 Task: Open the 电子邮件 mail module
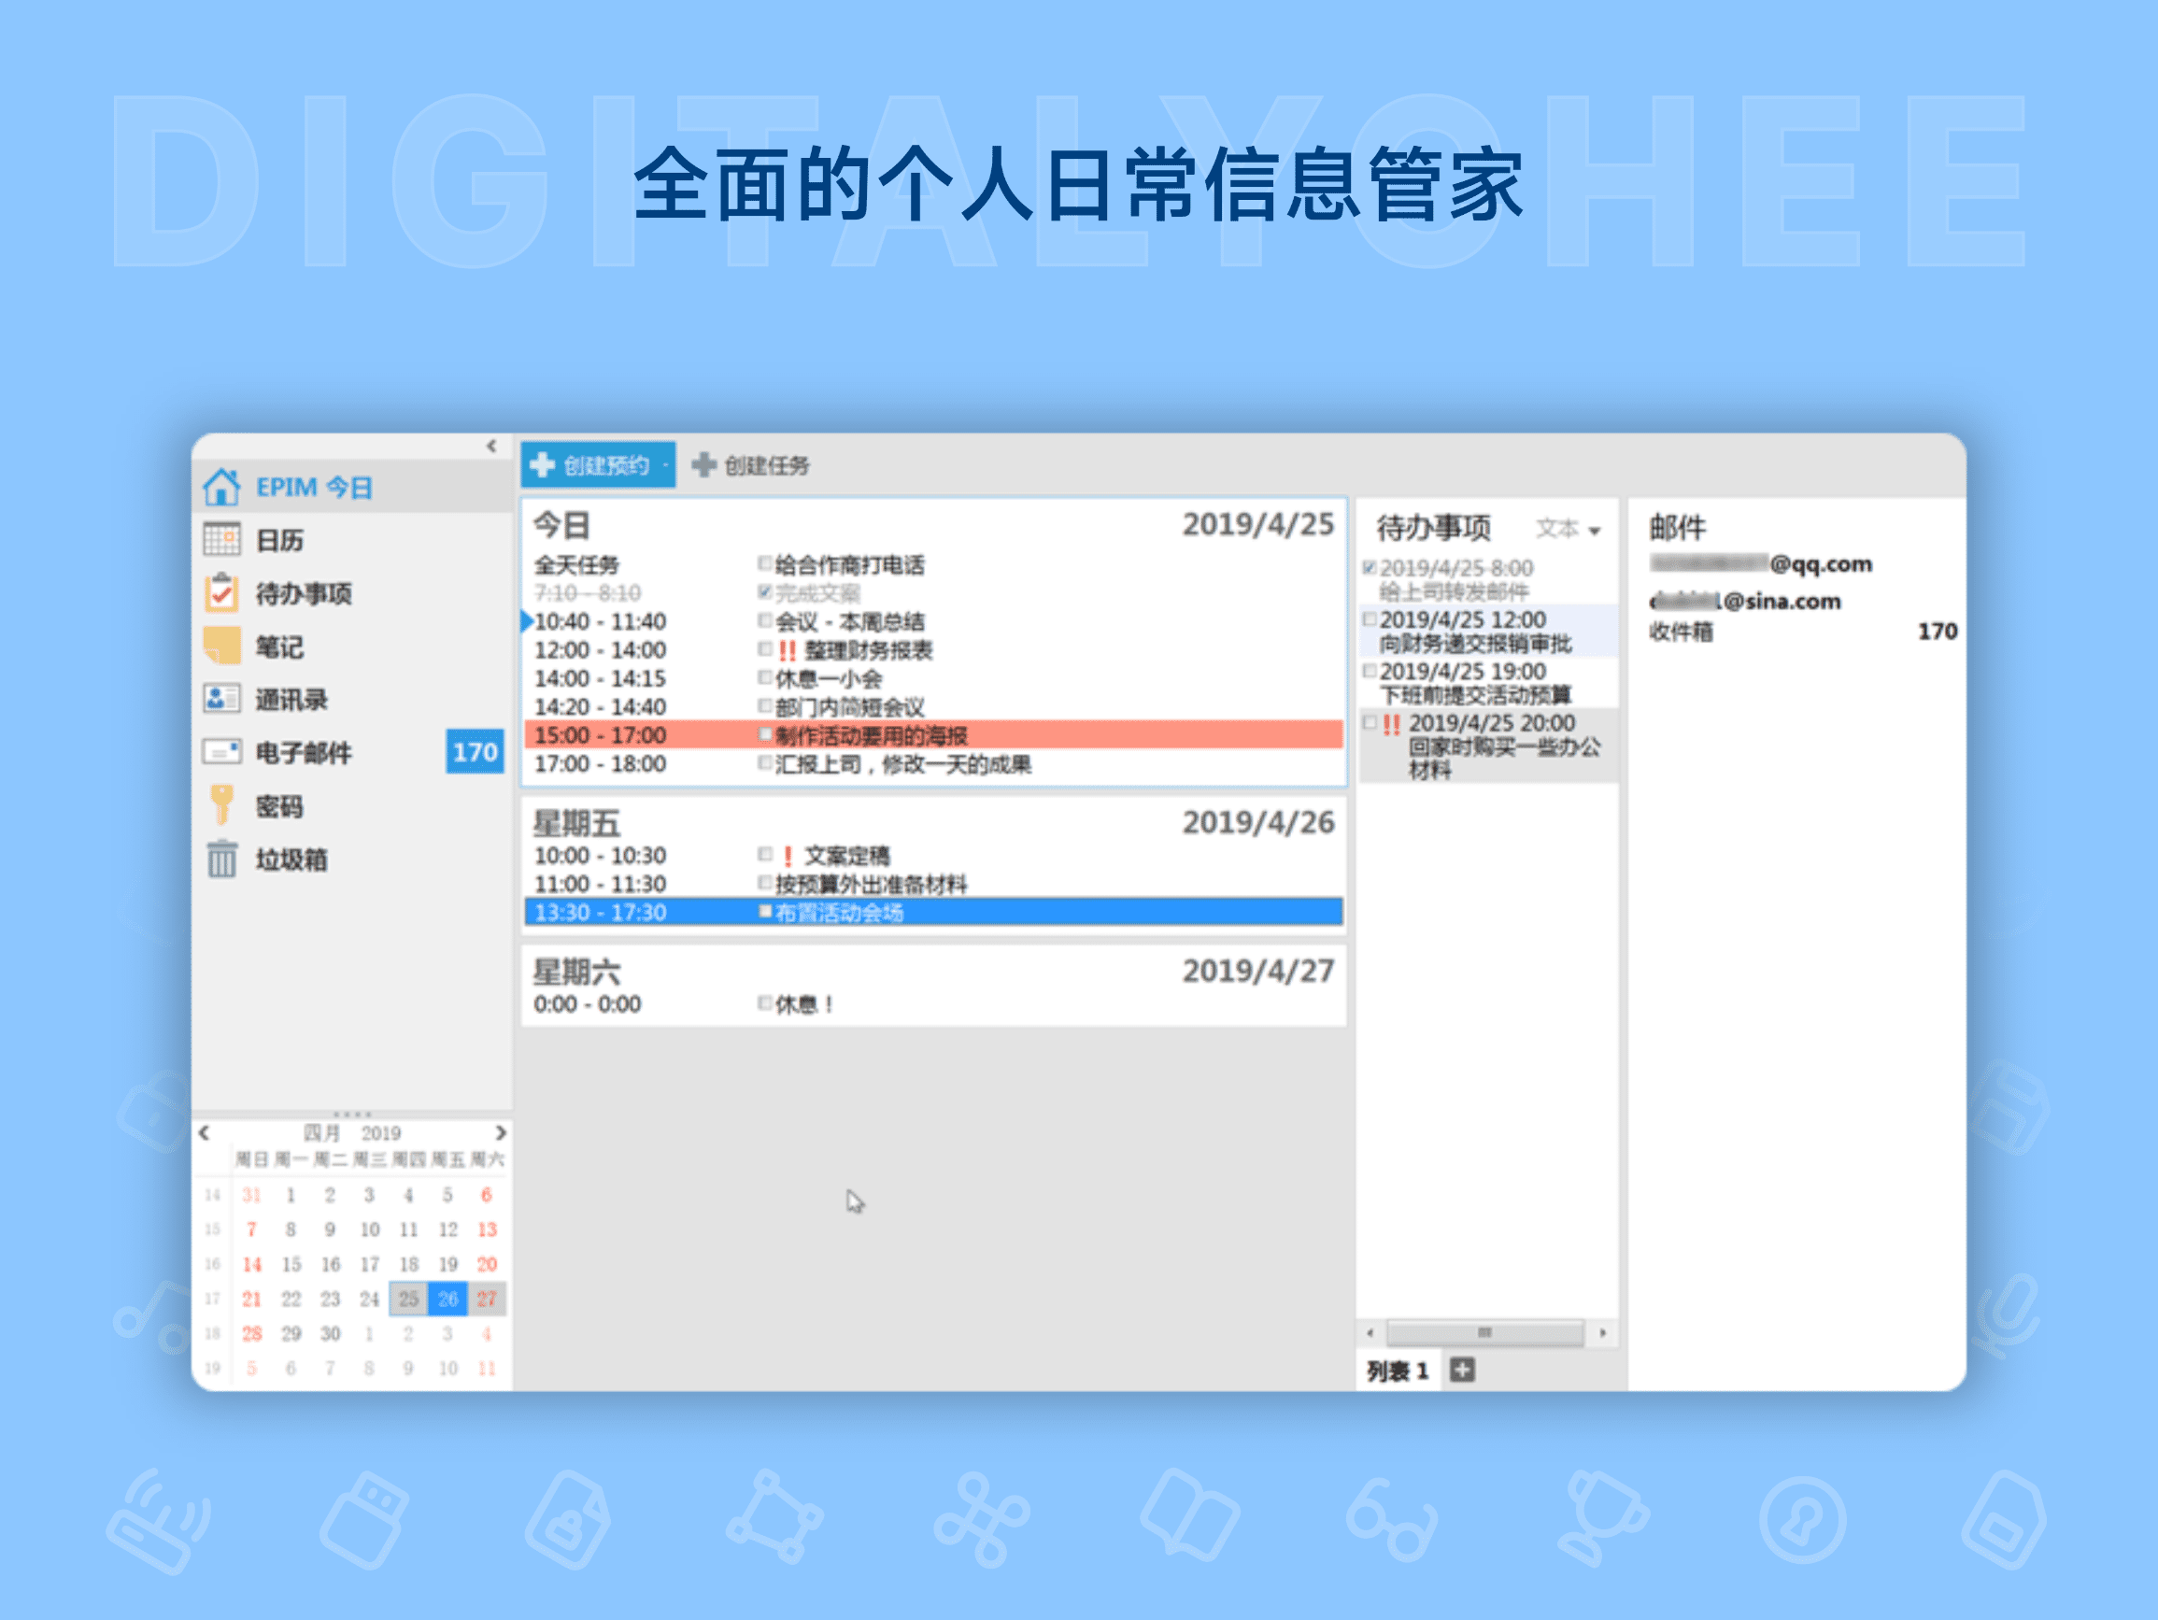pos(303,752)
